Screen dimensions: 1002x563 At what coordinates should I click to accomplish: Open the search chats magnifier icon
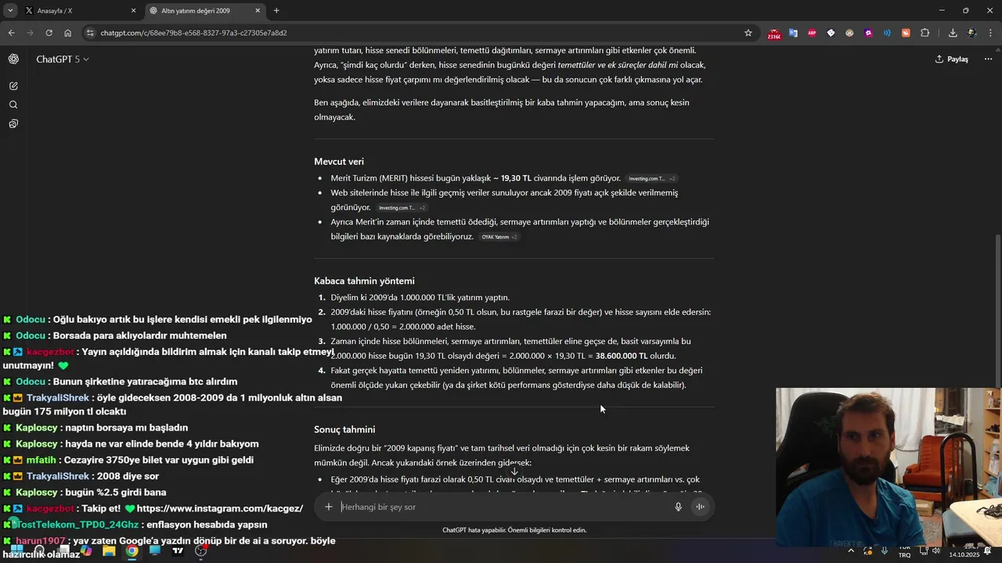click(13, 105)
